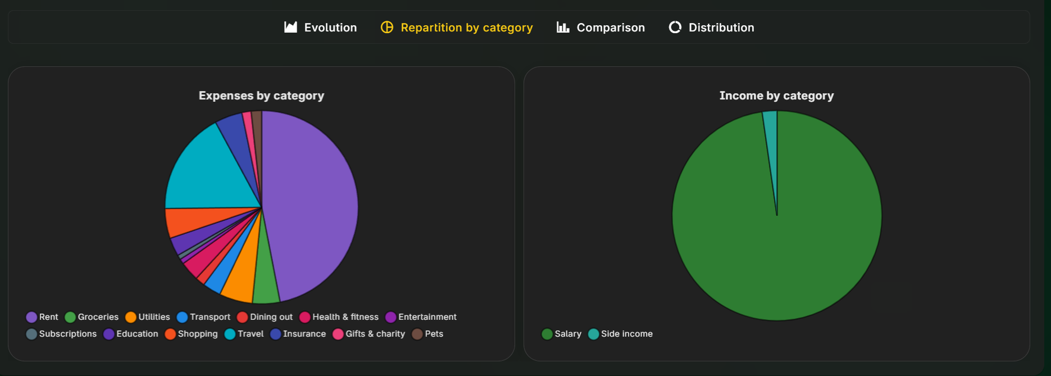Click the Salary legend color dot
Image resolution: width=1051 pixels, height=376 pixels.
pos(546,333)
